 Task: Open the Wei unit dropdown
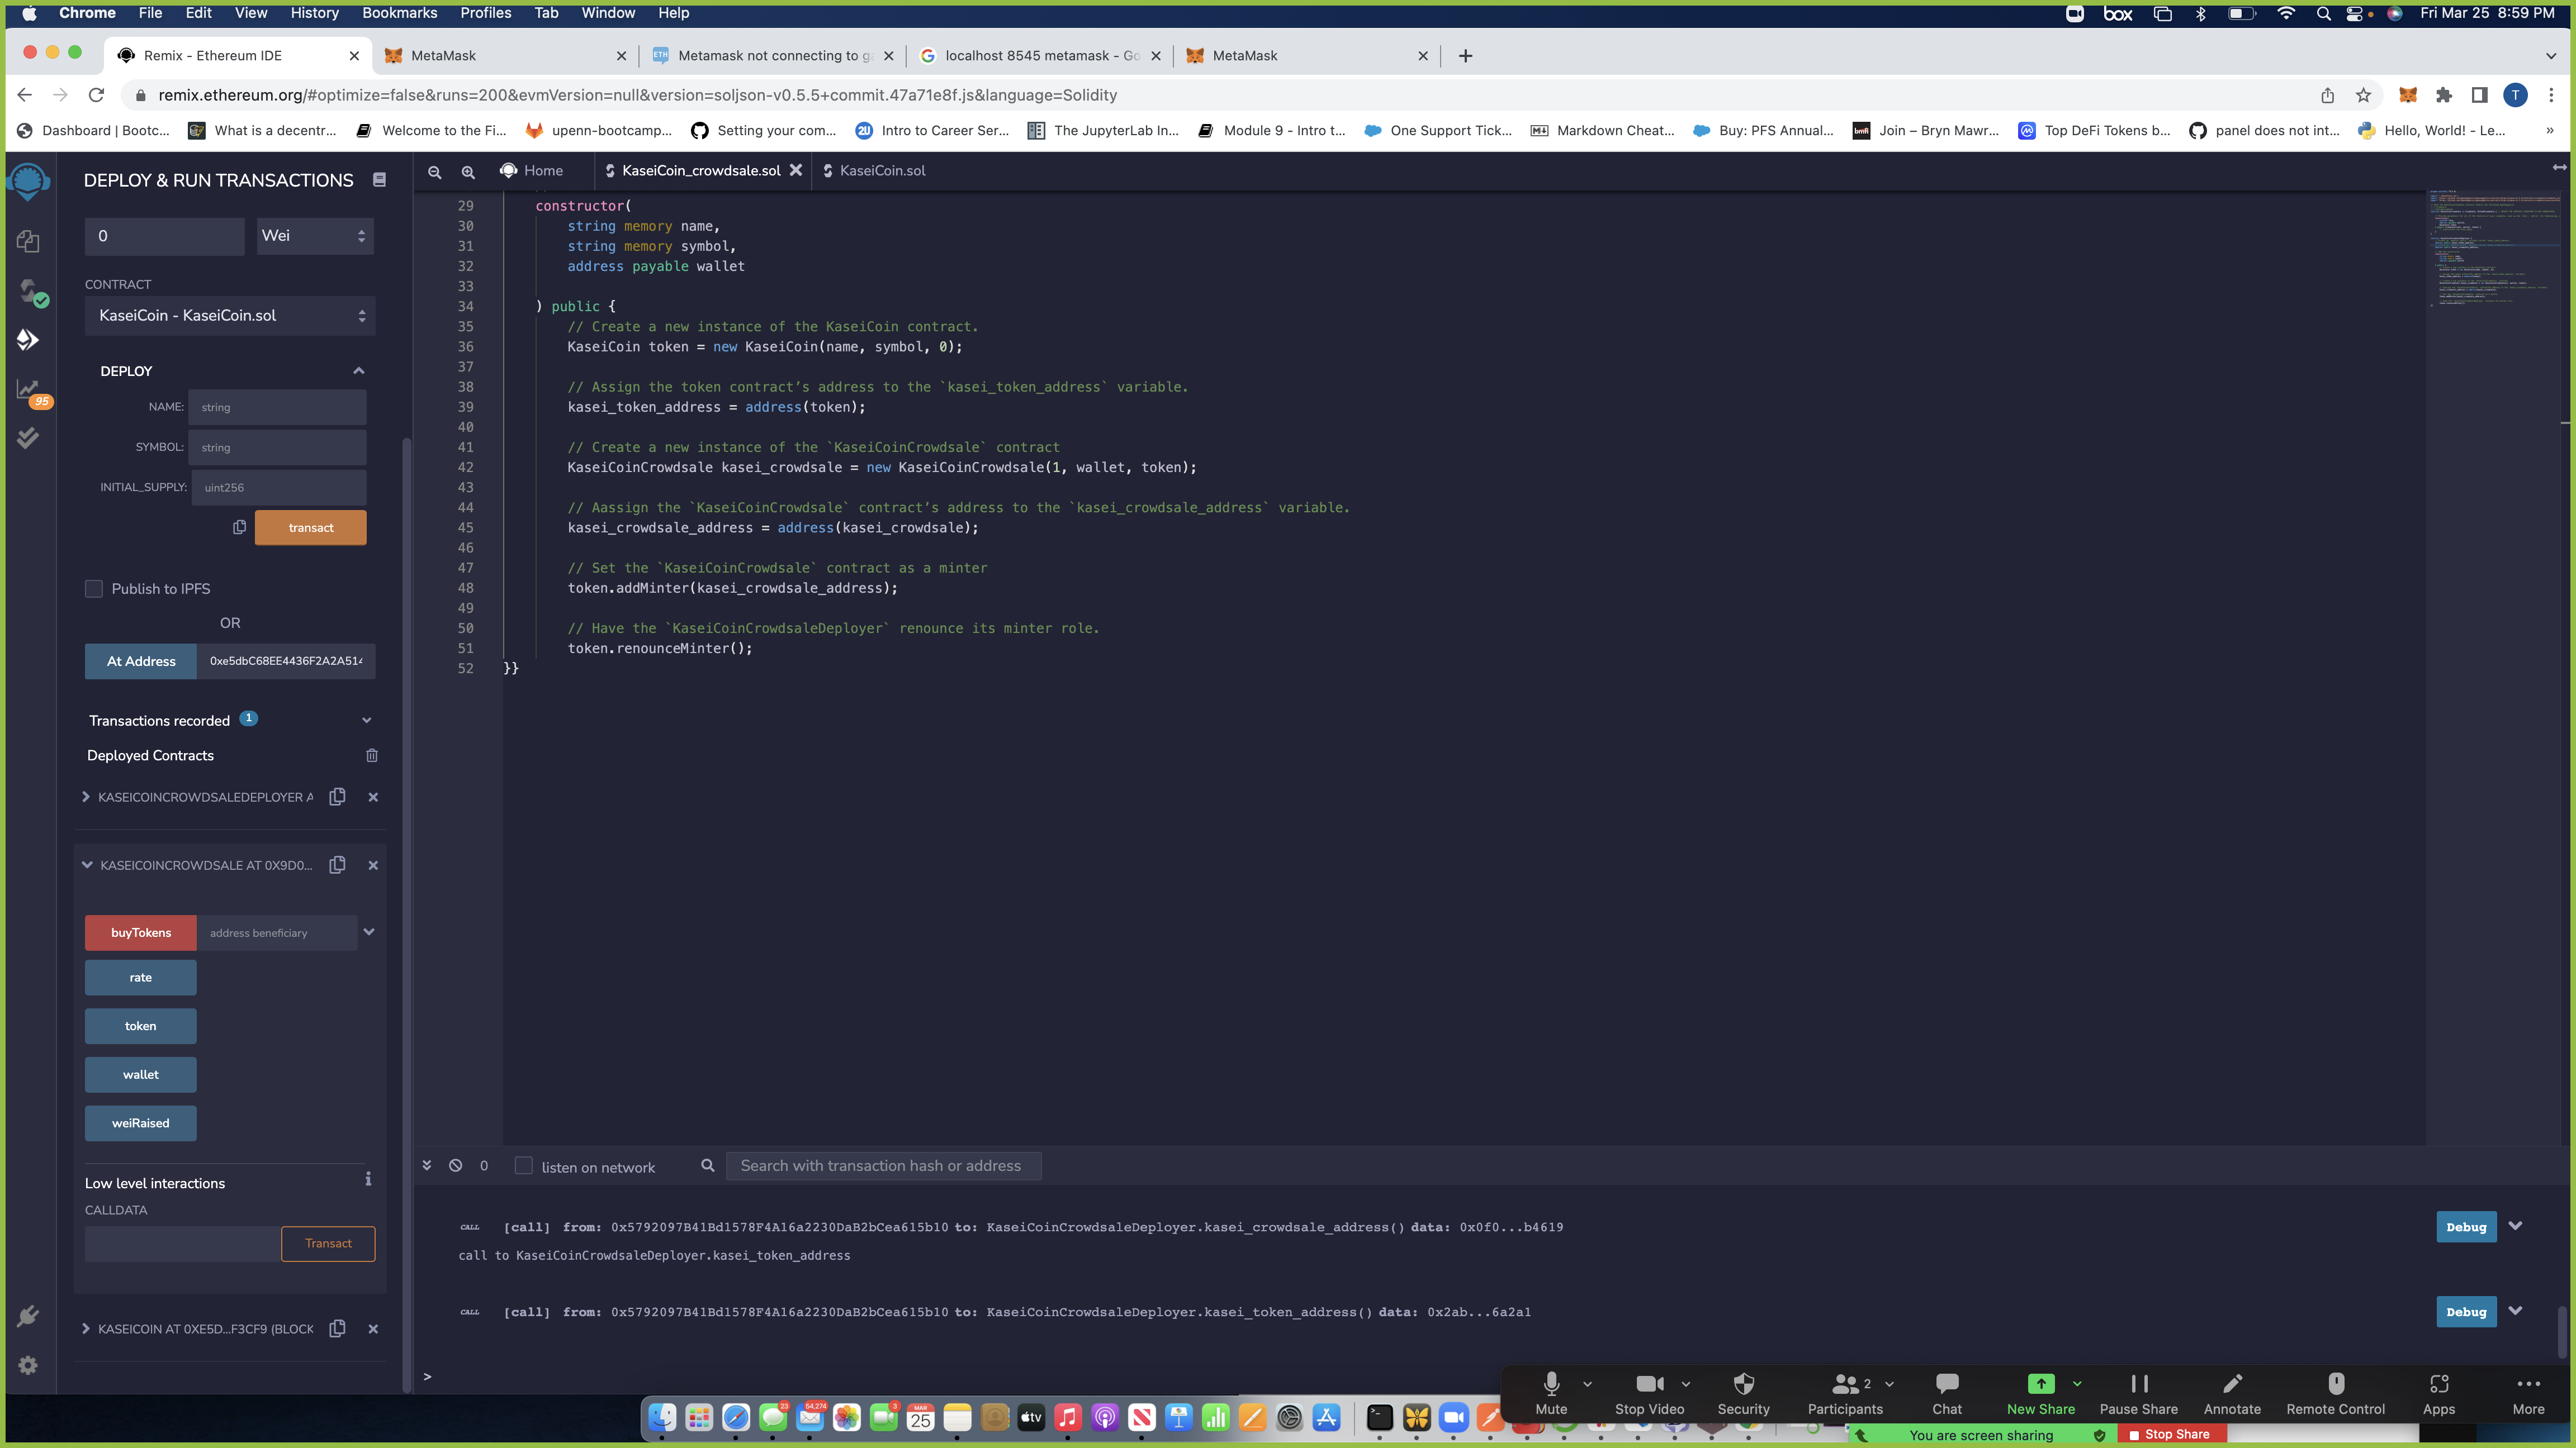[315, 236]
